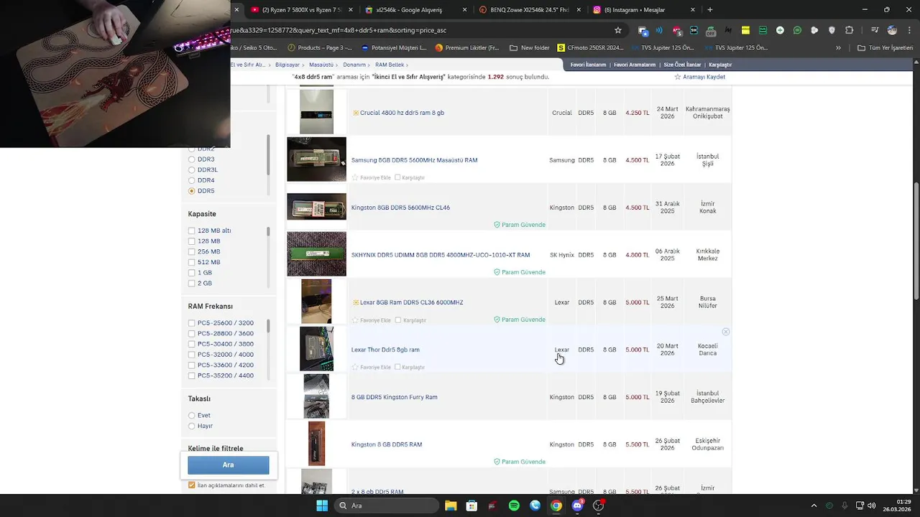
Task: Open OBS Studio from the taskbar
Action: coord(598,506)
